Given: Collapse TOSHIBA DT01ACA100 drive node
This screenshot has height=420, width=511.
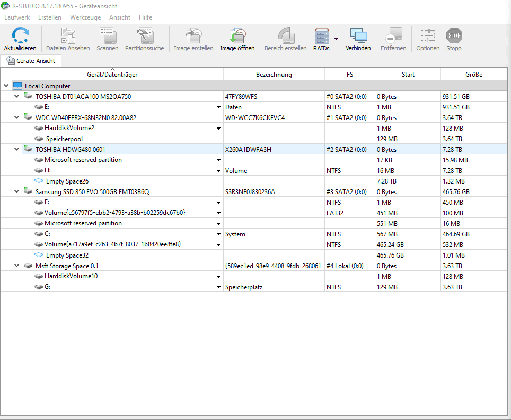Looking at the screenshot, I should 16,96.
